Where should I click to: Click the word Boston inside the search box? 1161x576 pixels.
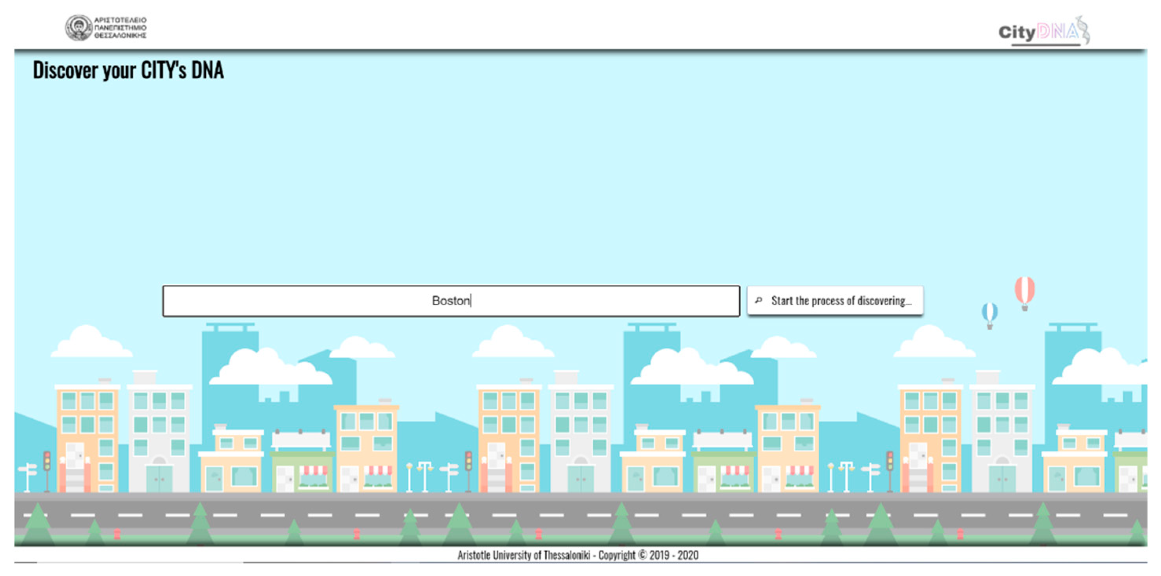tap(450, 301)
